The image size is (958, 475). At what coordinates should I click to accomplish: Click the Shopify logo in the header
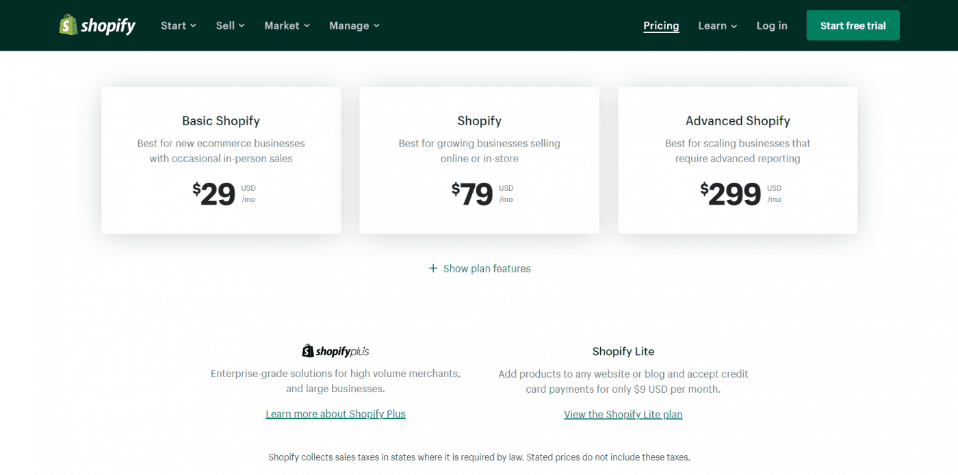tap(97, 25)
